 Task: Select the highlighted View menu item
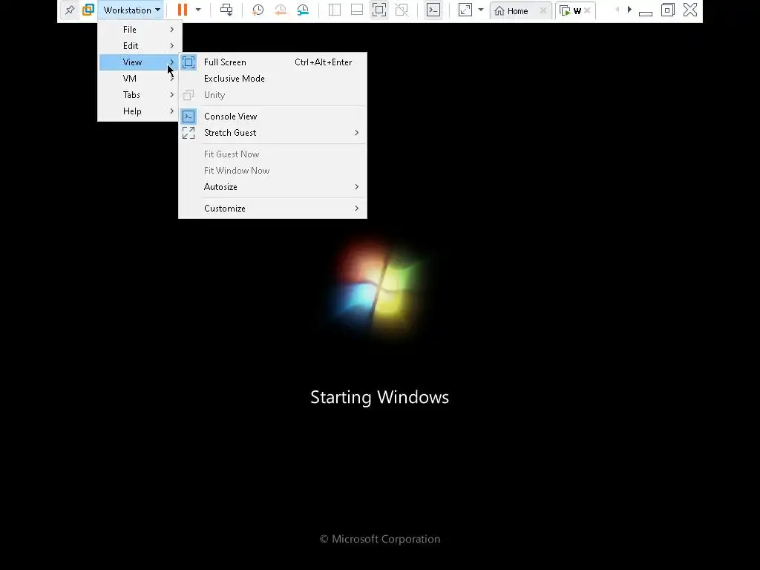140,62
